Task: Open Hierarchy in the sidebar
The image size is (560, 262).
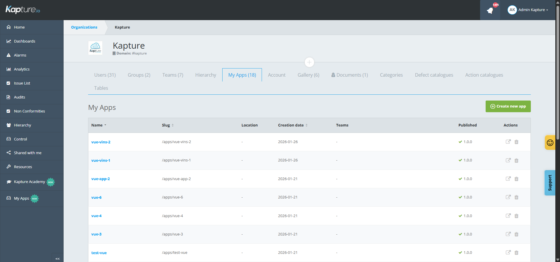Action: pos(32,125)
